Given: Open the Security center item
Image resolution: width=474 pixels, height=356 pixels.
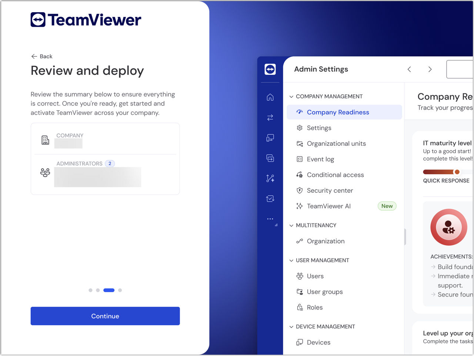Looking at the screenshot, I should tap(330, 191).
